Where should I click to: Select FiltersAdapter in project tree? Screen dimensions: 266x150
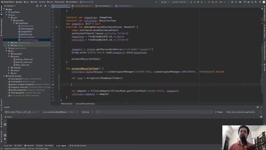click(x=27, y=29)
